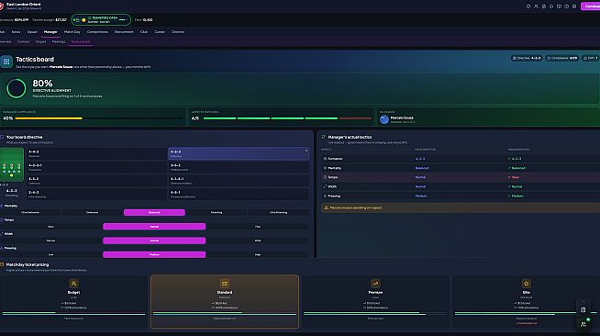Image resolution: width=600 pixels, height=336 pixels.
Task: Click the Elite ticket star icon
Action: pos(527,284)
